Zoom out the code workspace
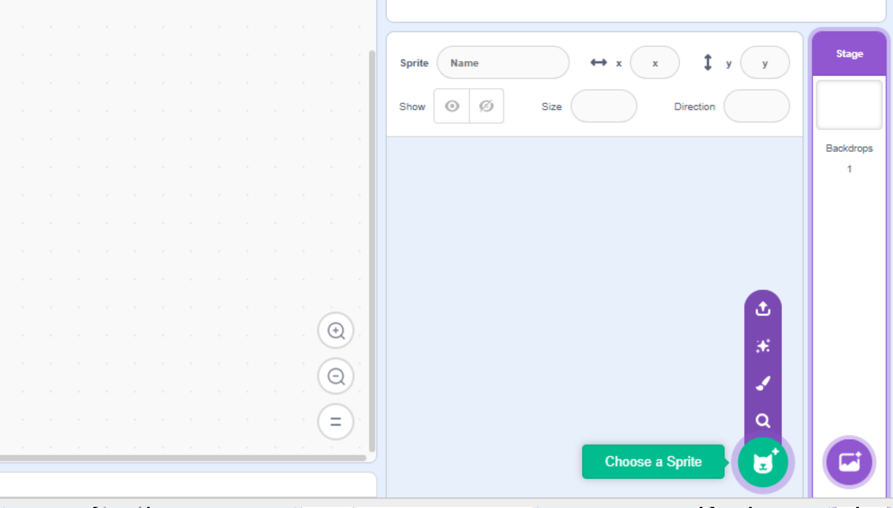893x508 pixels. [x=336, y=376]
